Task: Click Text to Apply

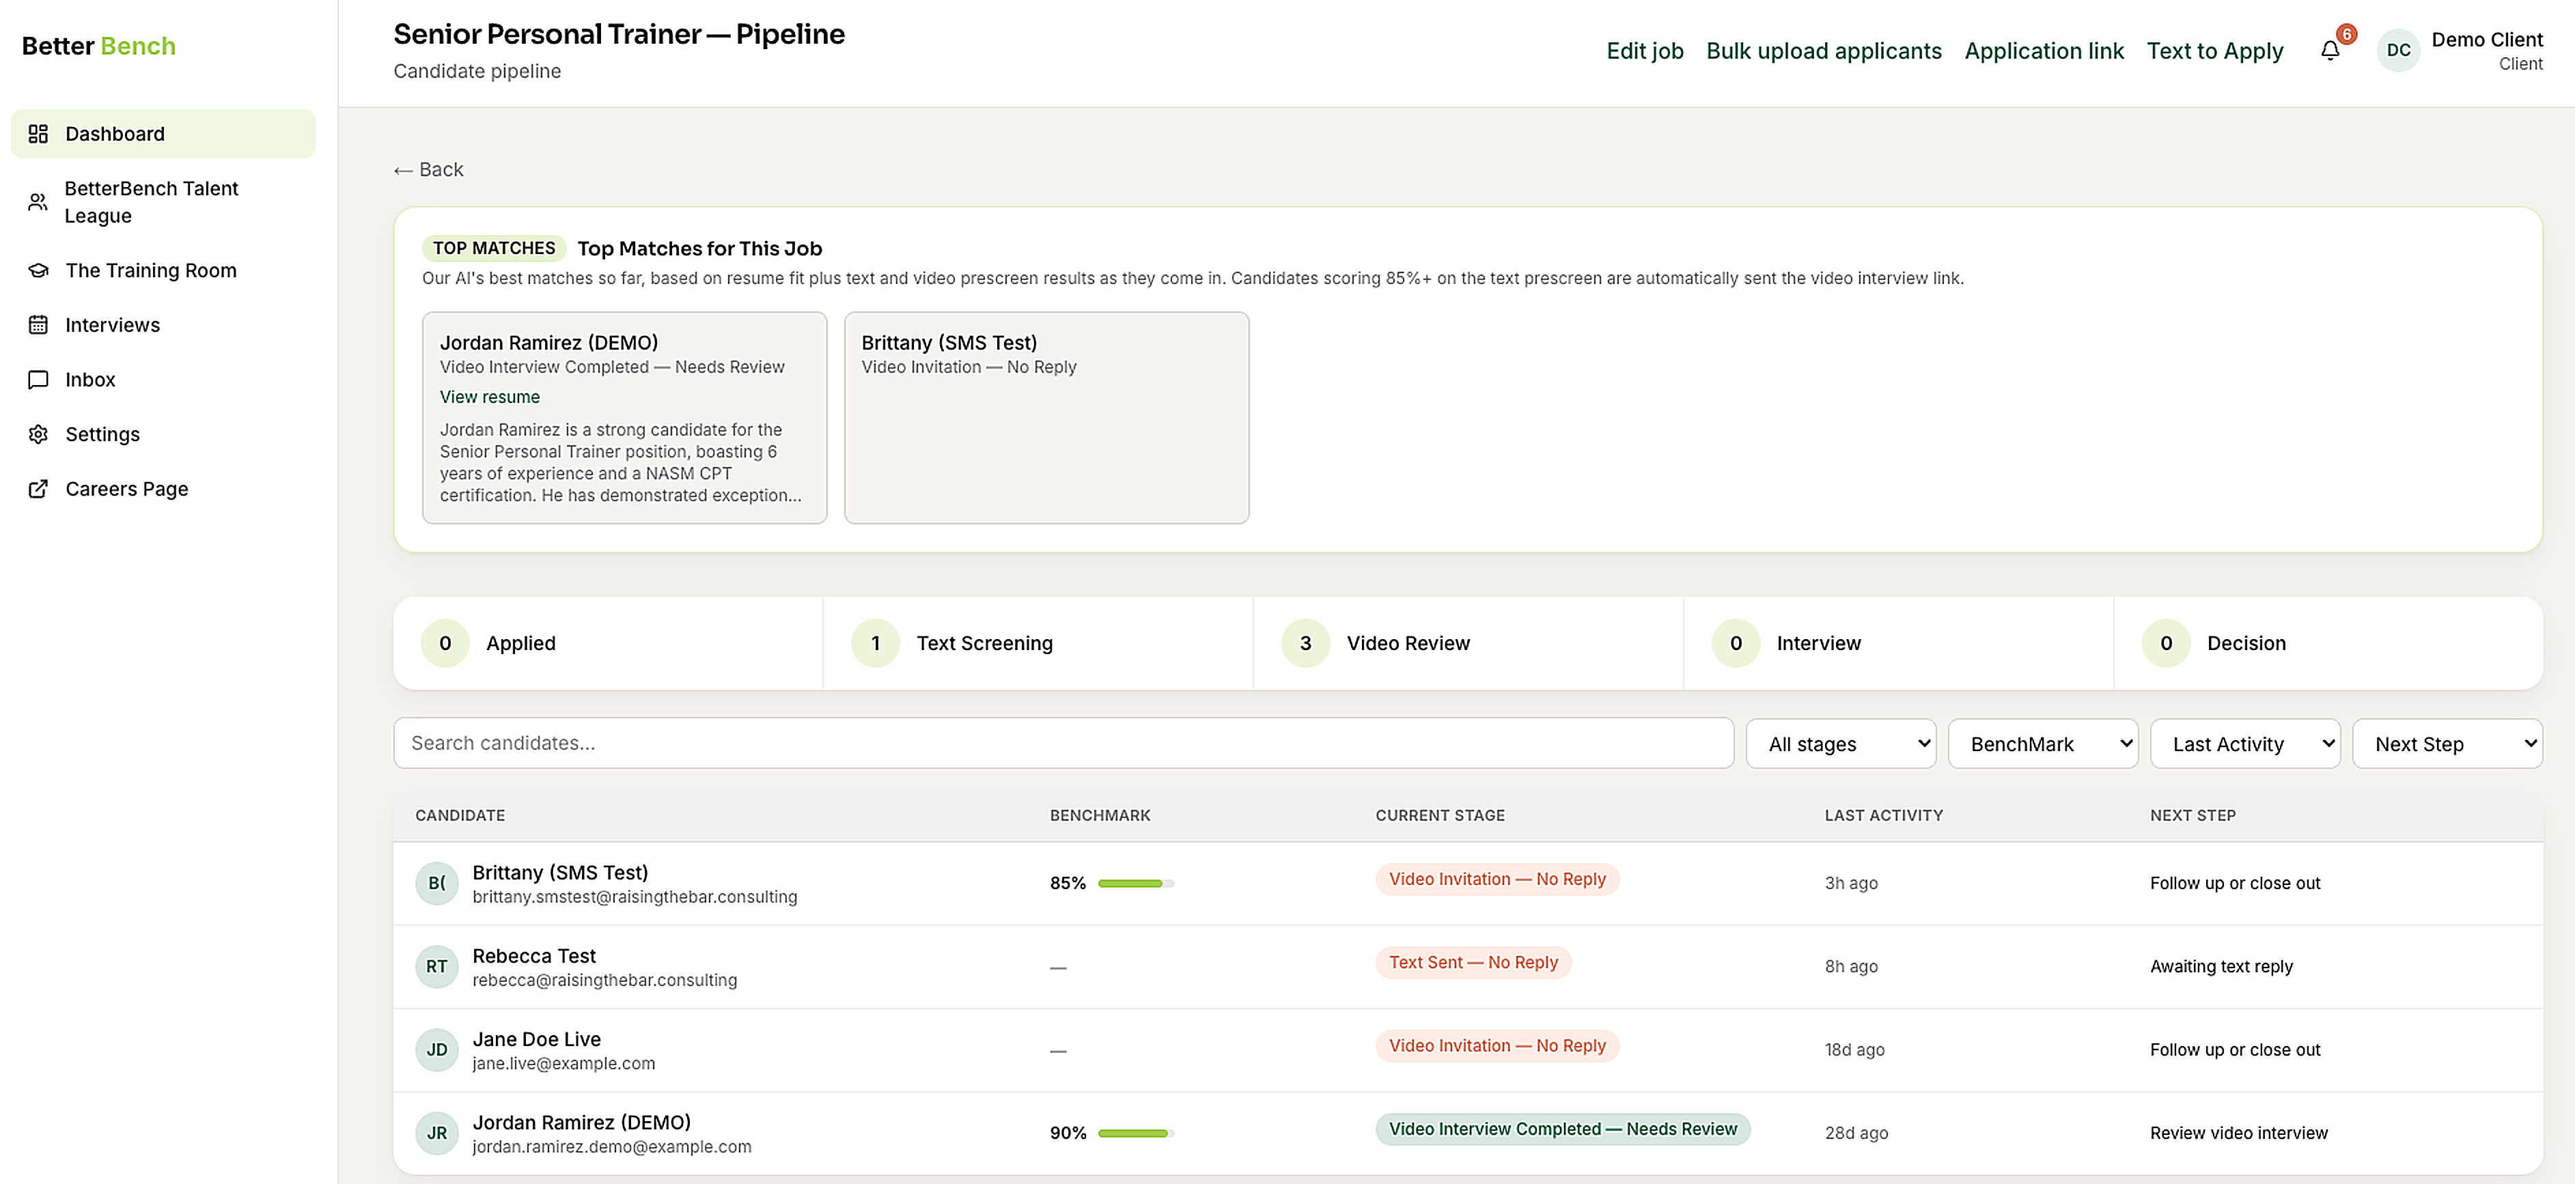Action: click(x=2214, y=51)
